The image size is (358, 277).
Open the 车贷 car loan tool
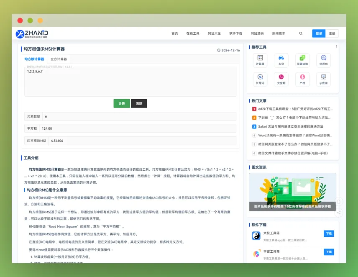pos(281,60)
